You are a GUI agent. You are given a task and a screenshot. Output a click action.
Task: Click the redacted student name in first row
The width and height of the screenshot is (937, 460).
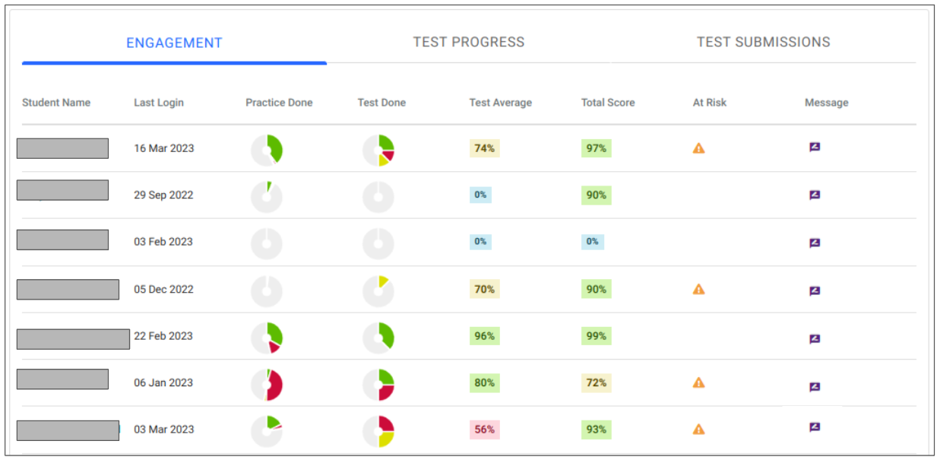62,148
